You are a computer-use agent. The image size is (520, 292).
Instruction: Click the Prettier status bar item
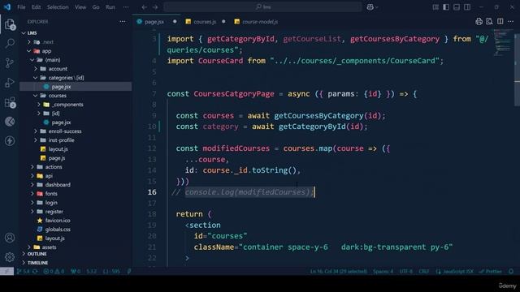click(491, 272)
